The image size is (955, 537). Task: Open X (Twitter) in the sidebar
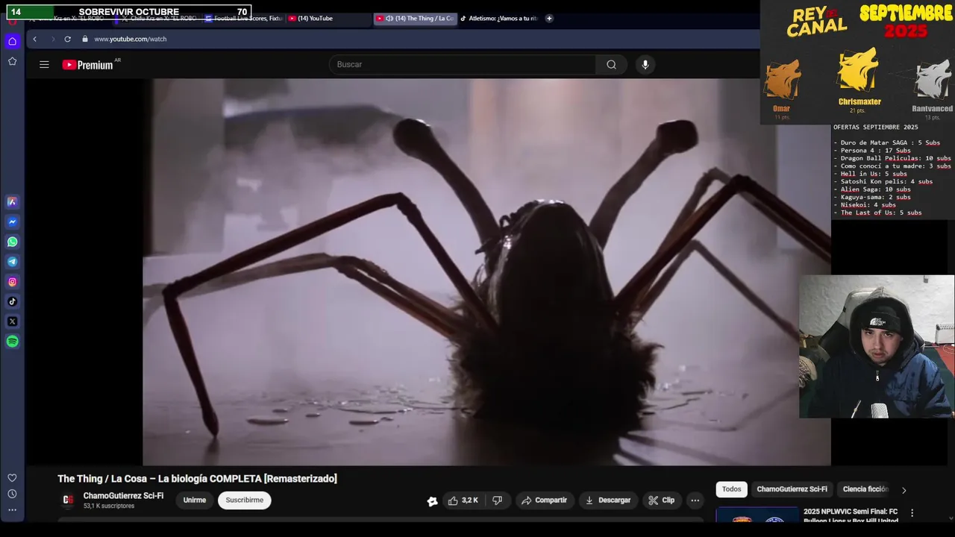[x=12, y=321]
